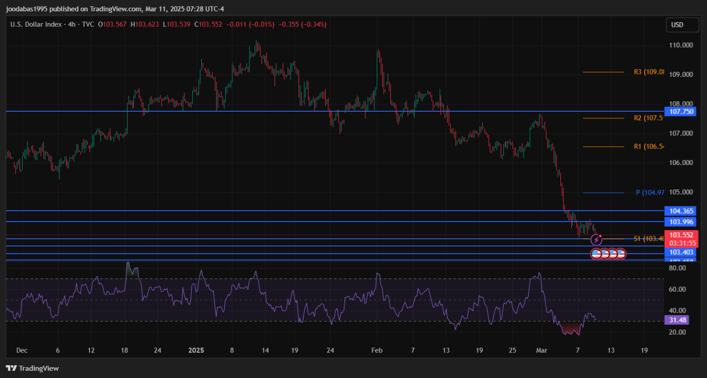The height and width of the screenshot is (378, 707).
Task: Click the TradingView logo at bottom left
Action: point(32,368)
